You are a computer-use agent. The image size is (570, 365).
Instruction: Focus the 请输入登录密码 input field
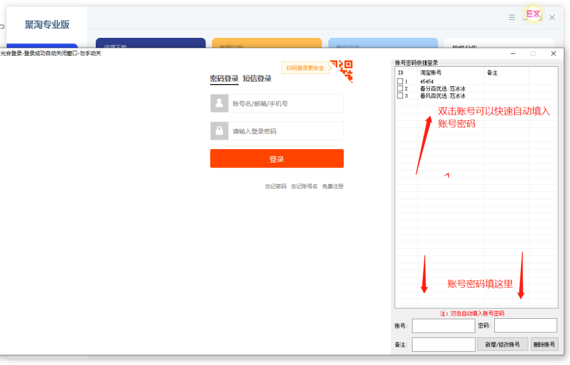(x=286, y=131)
